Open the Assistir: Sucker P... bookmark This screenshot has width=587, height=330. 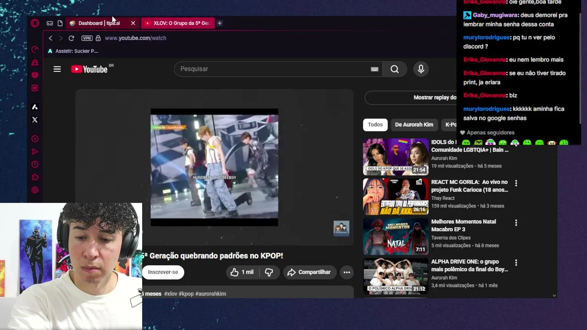click(73, 51)
